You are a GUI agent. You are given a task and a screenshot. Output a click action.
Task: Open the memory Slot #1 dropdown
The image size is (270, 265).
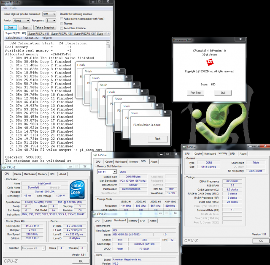[107, 172]
